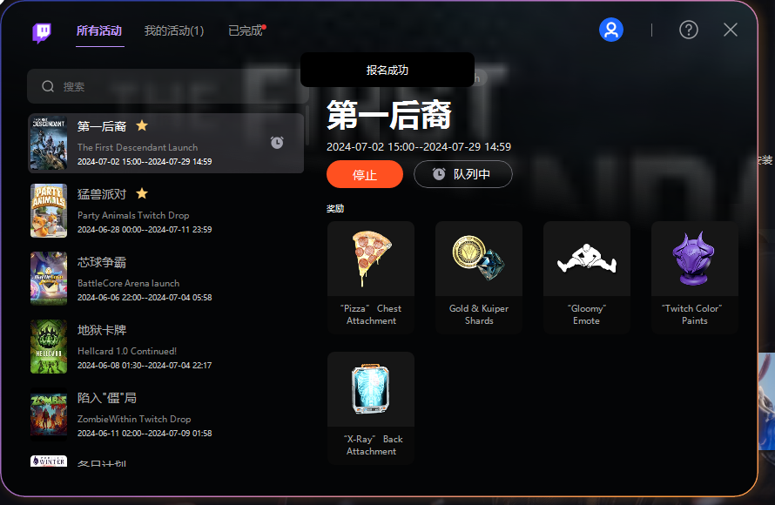Click the orange 停止 button
775x505 pixels.
tap(365, 174)
